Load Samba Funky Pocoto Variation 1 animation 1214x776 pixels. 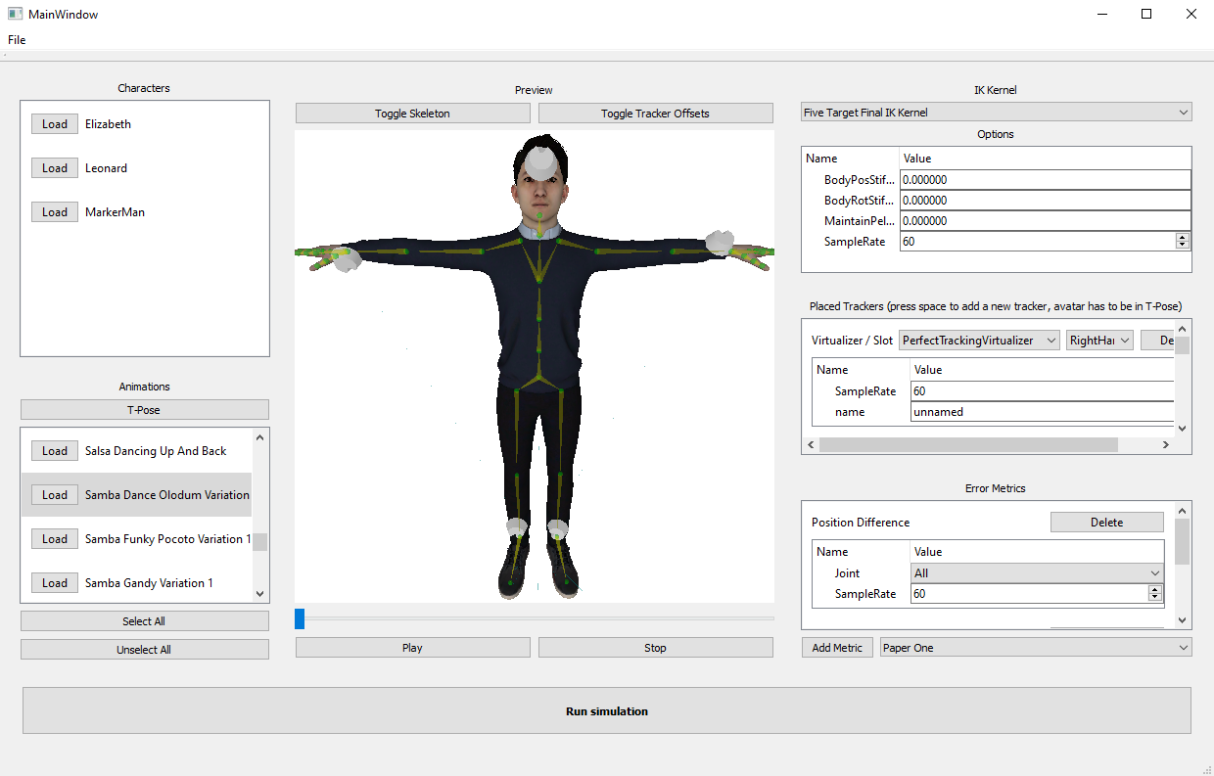[55, 539]
